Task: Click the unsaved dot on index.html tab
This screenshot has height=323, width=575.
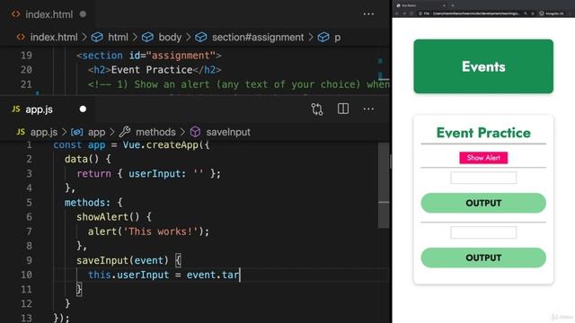Action: click(83, 14)
